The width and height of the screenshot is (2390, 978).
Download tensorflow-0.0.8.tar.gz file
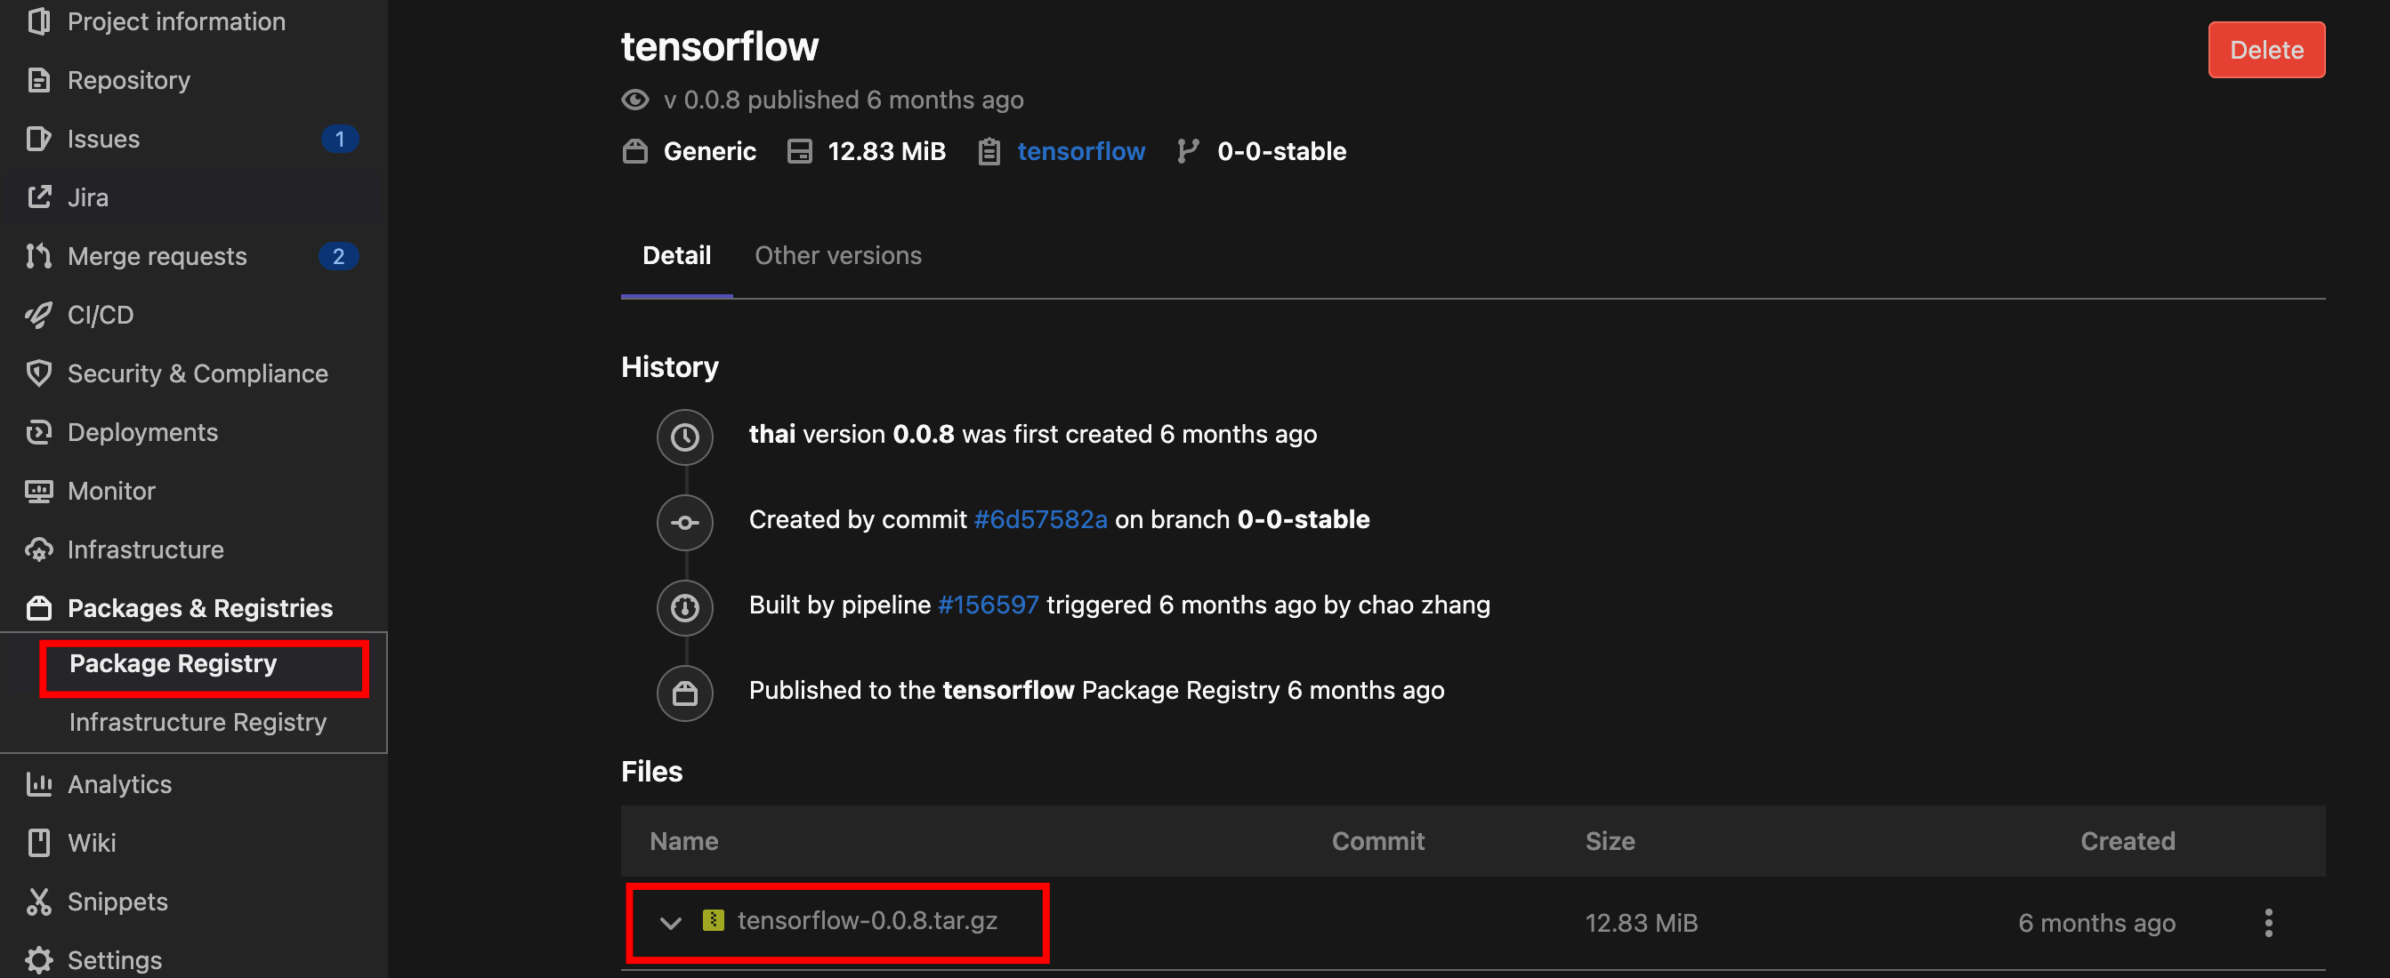point(868,920)
